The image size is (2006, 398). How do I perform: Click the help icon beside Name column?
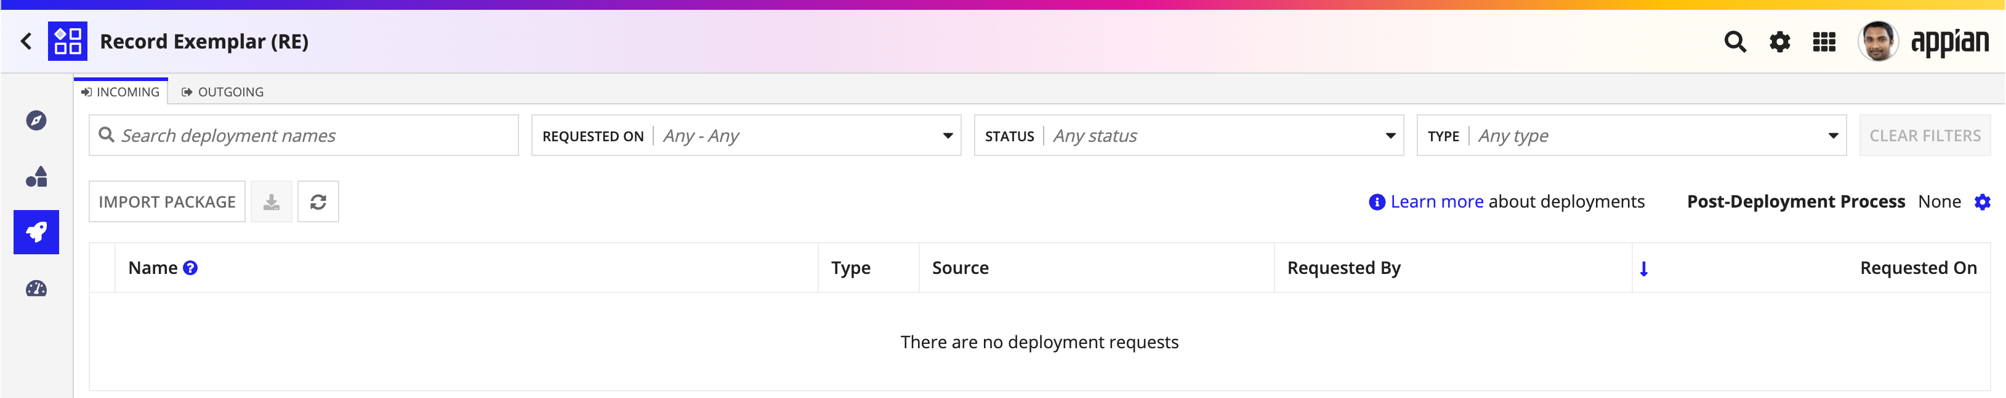190,267
